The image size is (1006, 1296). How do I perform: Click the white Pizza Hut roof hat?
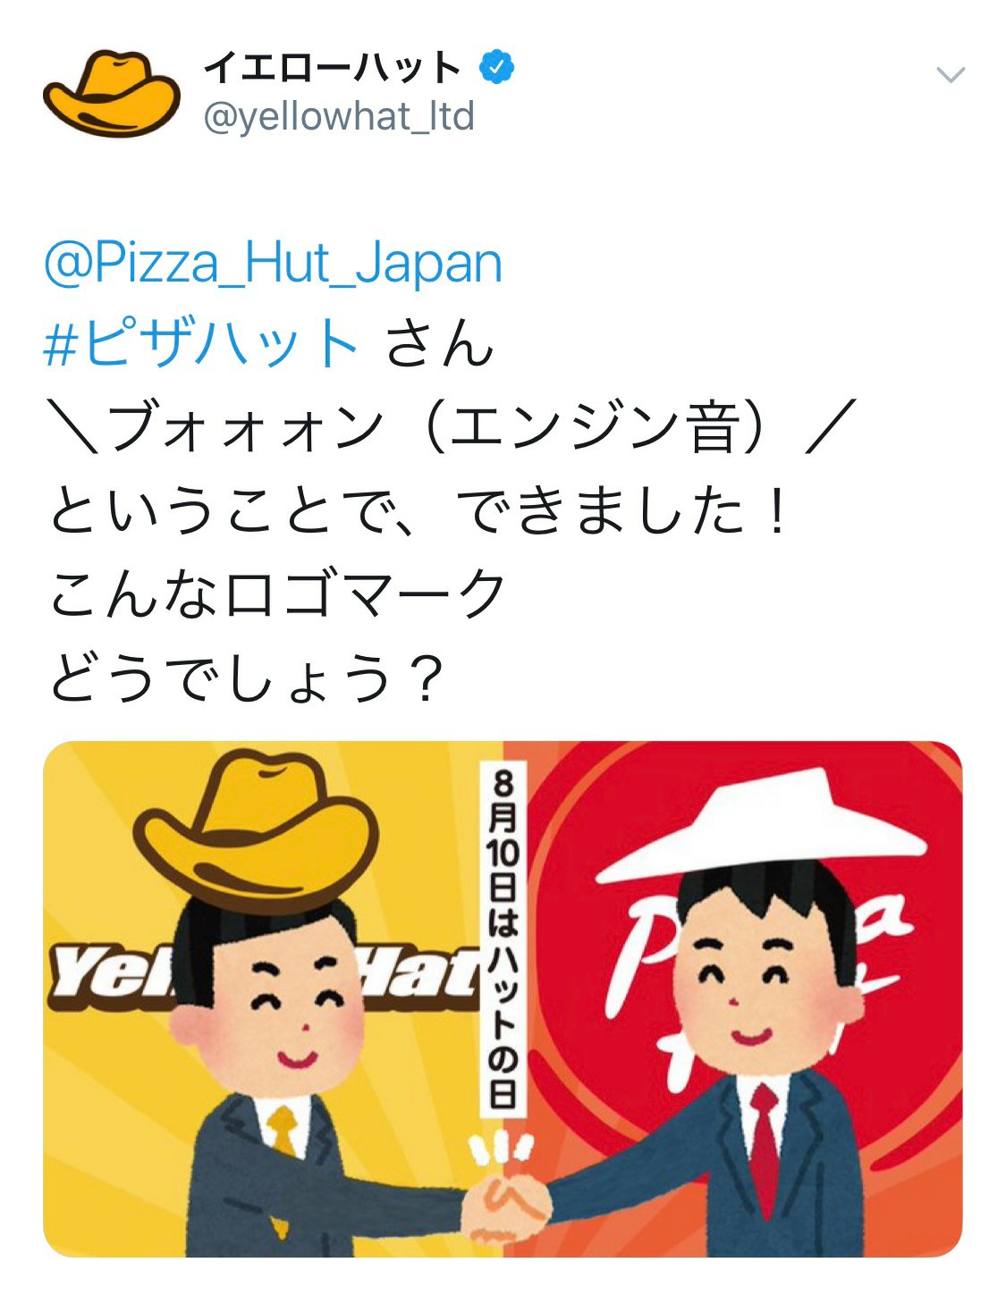click(x=762, y=822)
